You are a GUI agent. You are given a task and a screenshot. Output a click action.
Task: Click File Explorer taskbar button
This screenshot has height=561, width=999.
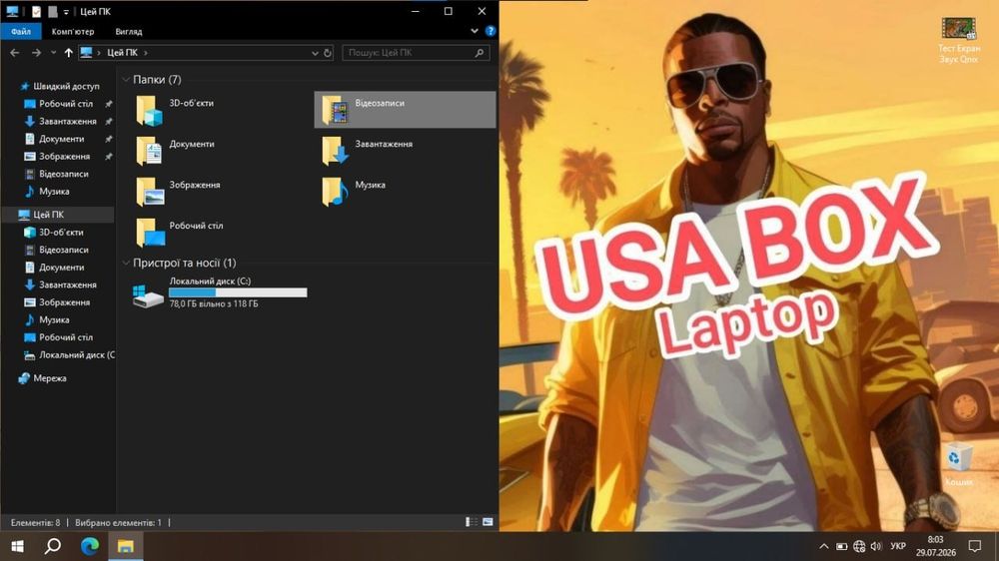[126, 546]
